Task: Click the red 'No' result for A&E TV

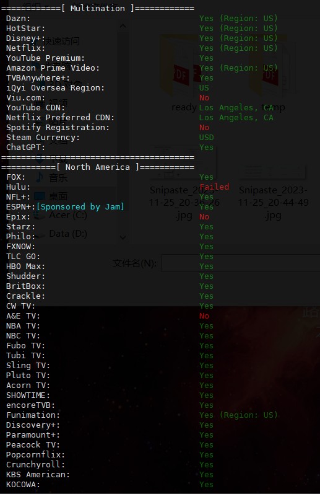Action: click(x=204, y=315)
